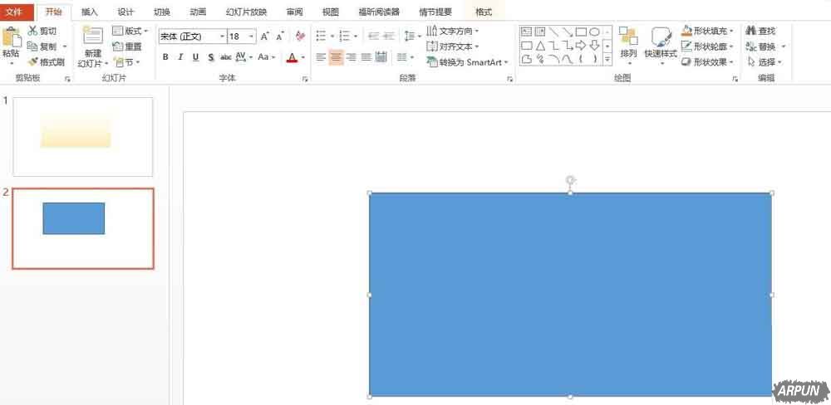Toggle center text alignment

pos(336,57)
